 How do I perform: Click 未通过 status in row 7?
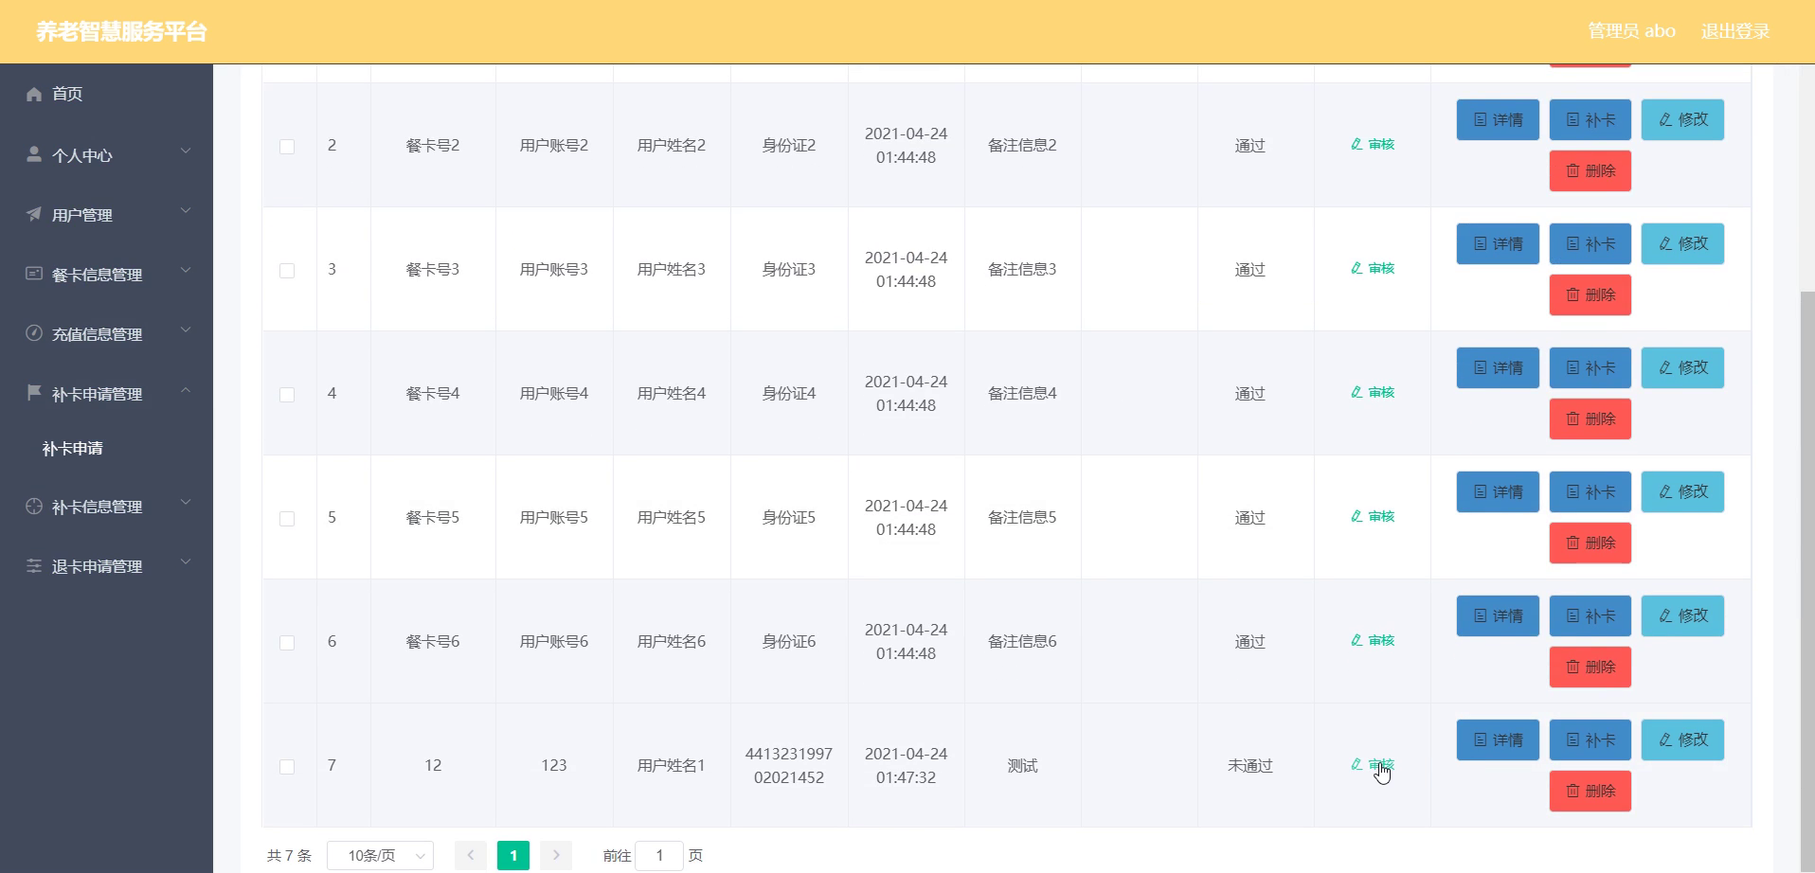tap(1249, 765)
